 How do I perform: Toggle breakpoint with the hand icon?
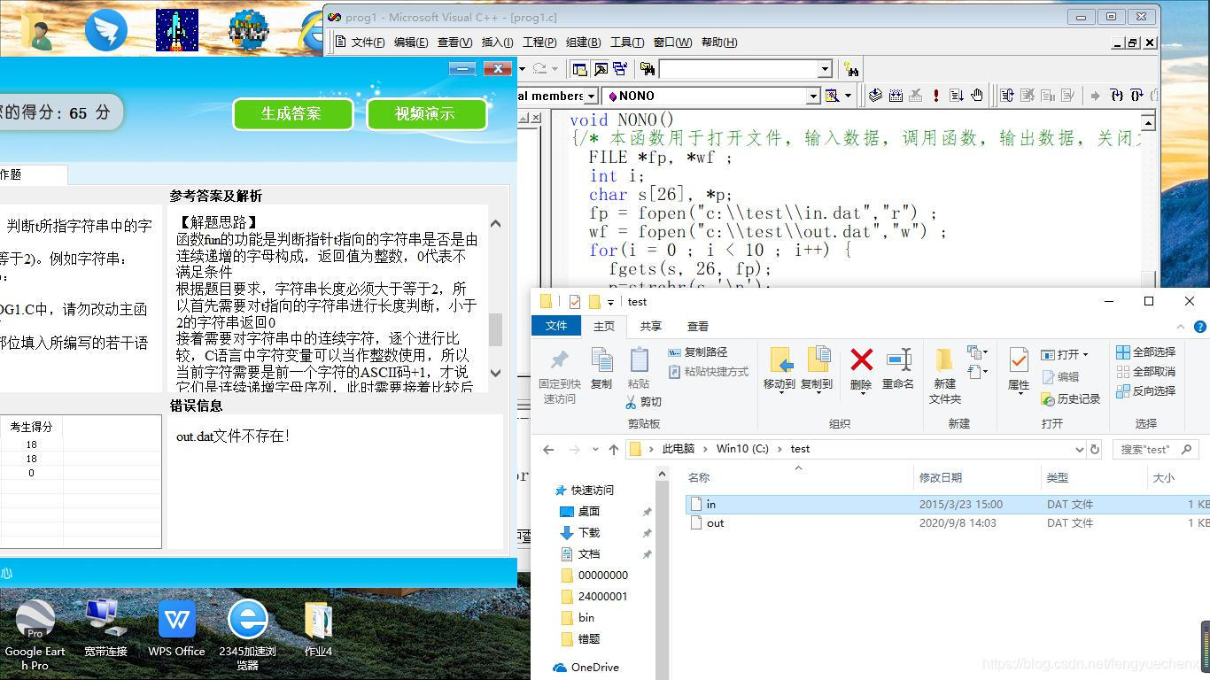tap(977, 95)
